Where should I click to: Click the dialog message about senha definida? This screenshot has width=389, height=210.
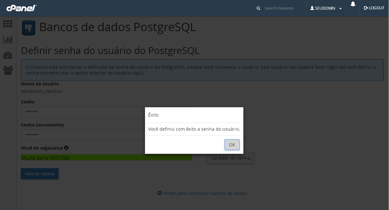194,129
